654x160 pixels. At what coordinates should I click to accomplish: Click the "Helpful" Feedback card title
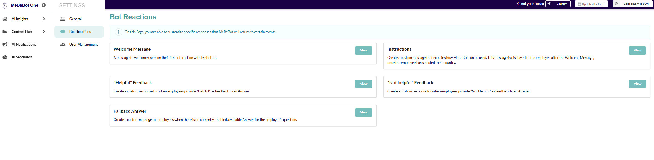(x=133, y=83)
